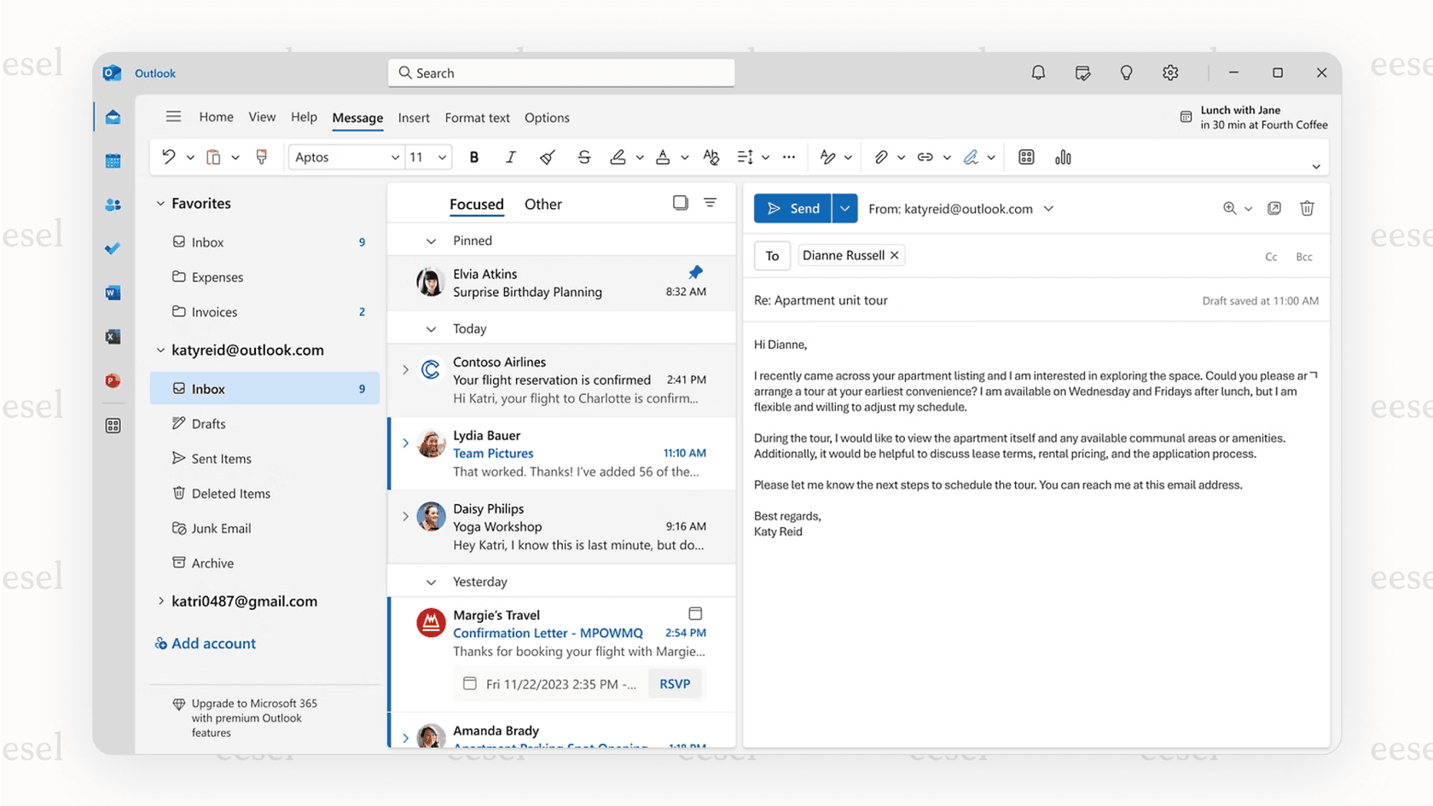The image size is (1433, 806).
Task: Toggle italic formatting for the message
Action: point(510,157)
